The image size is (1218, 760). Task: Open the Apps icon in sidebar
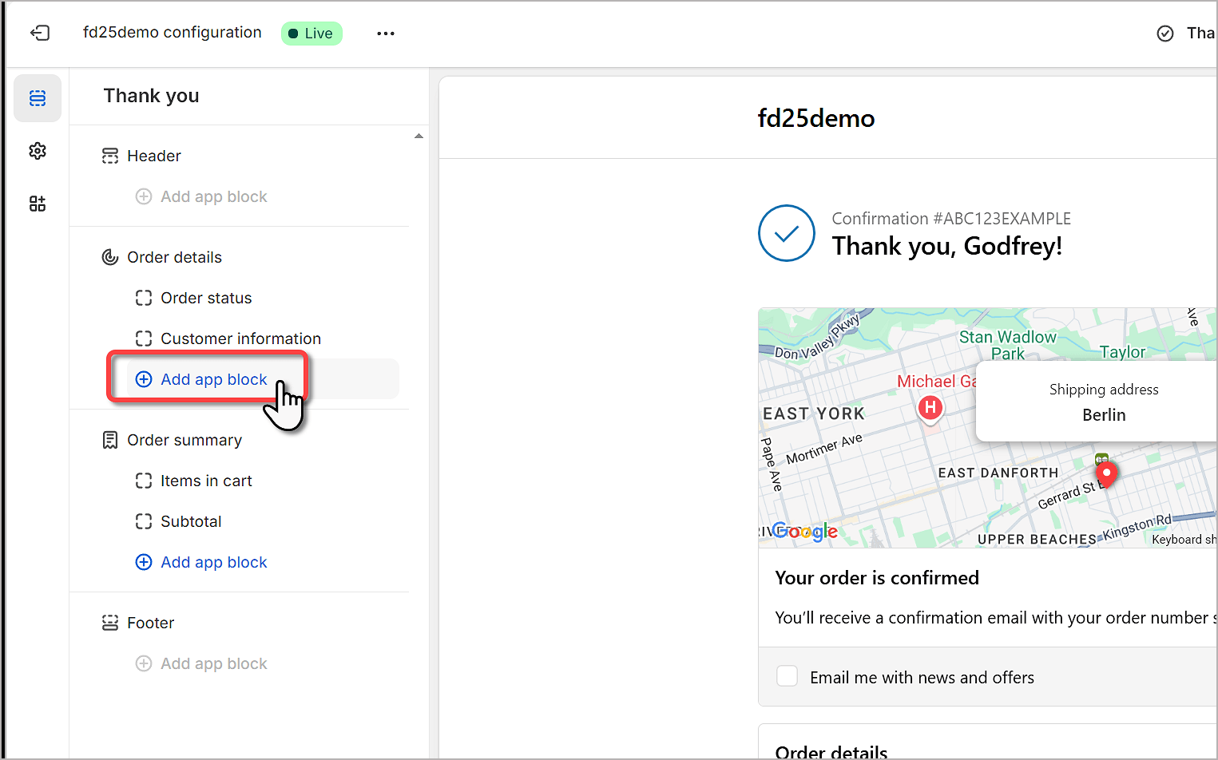38,204
